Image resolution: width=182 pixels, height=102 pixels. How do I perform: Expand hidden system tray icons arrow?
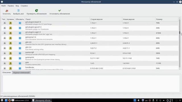pyautogui.click(x=164, y=100)
